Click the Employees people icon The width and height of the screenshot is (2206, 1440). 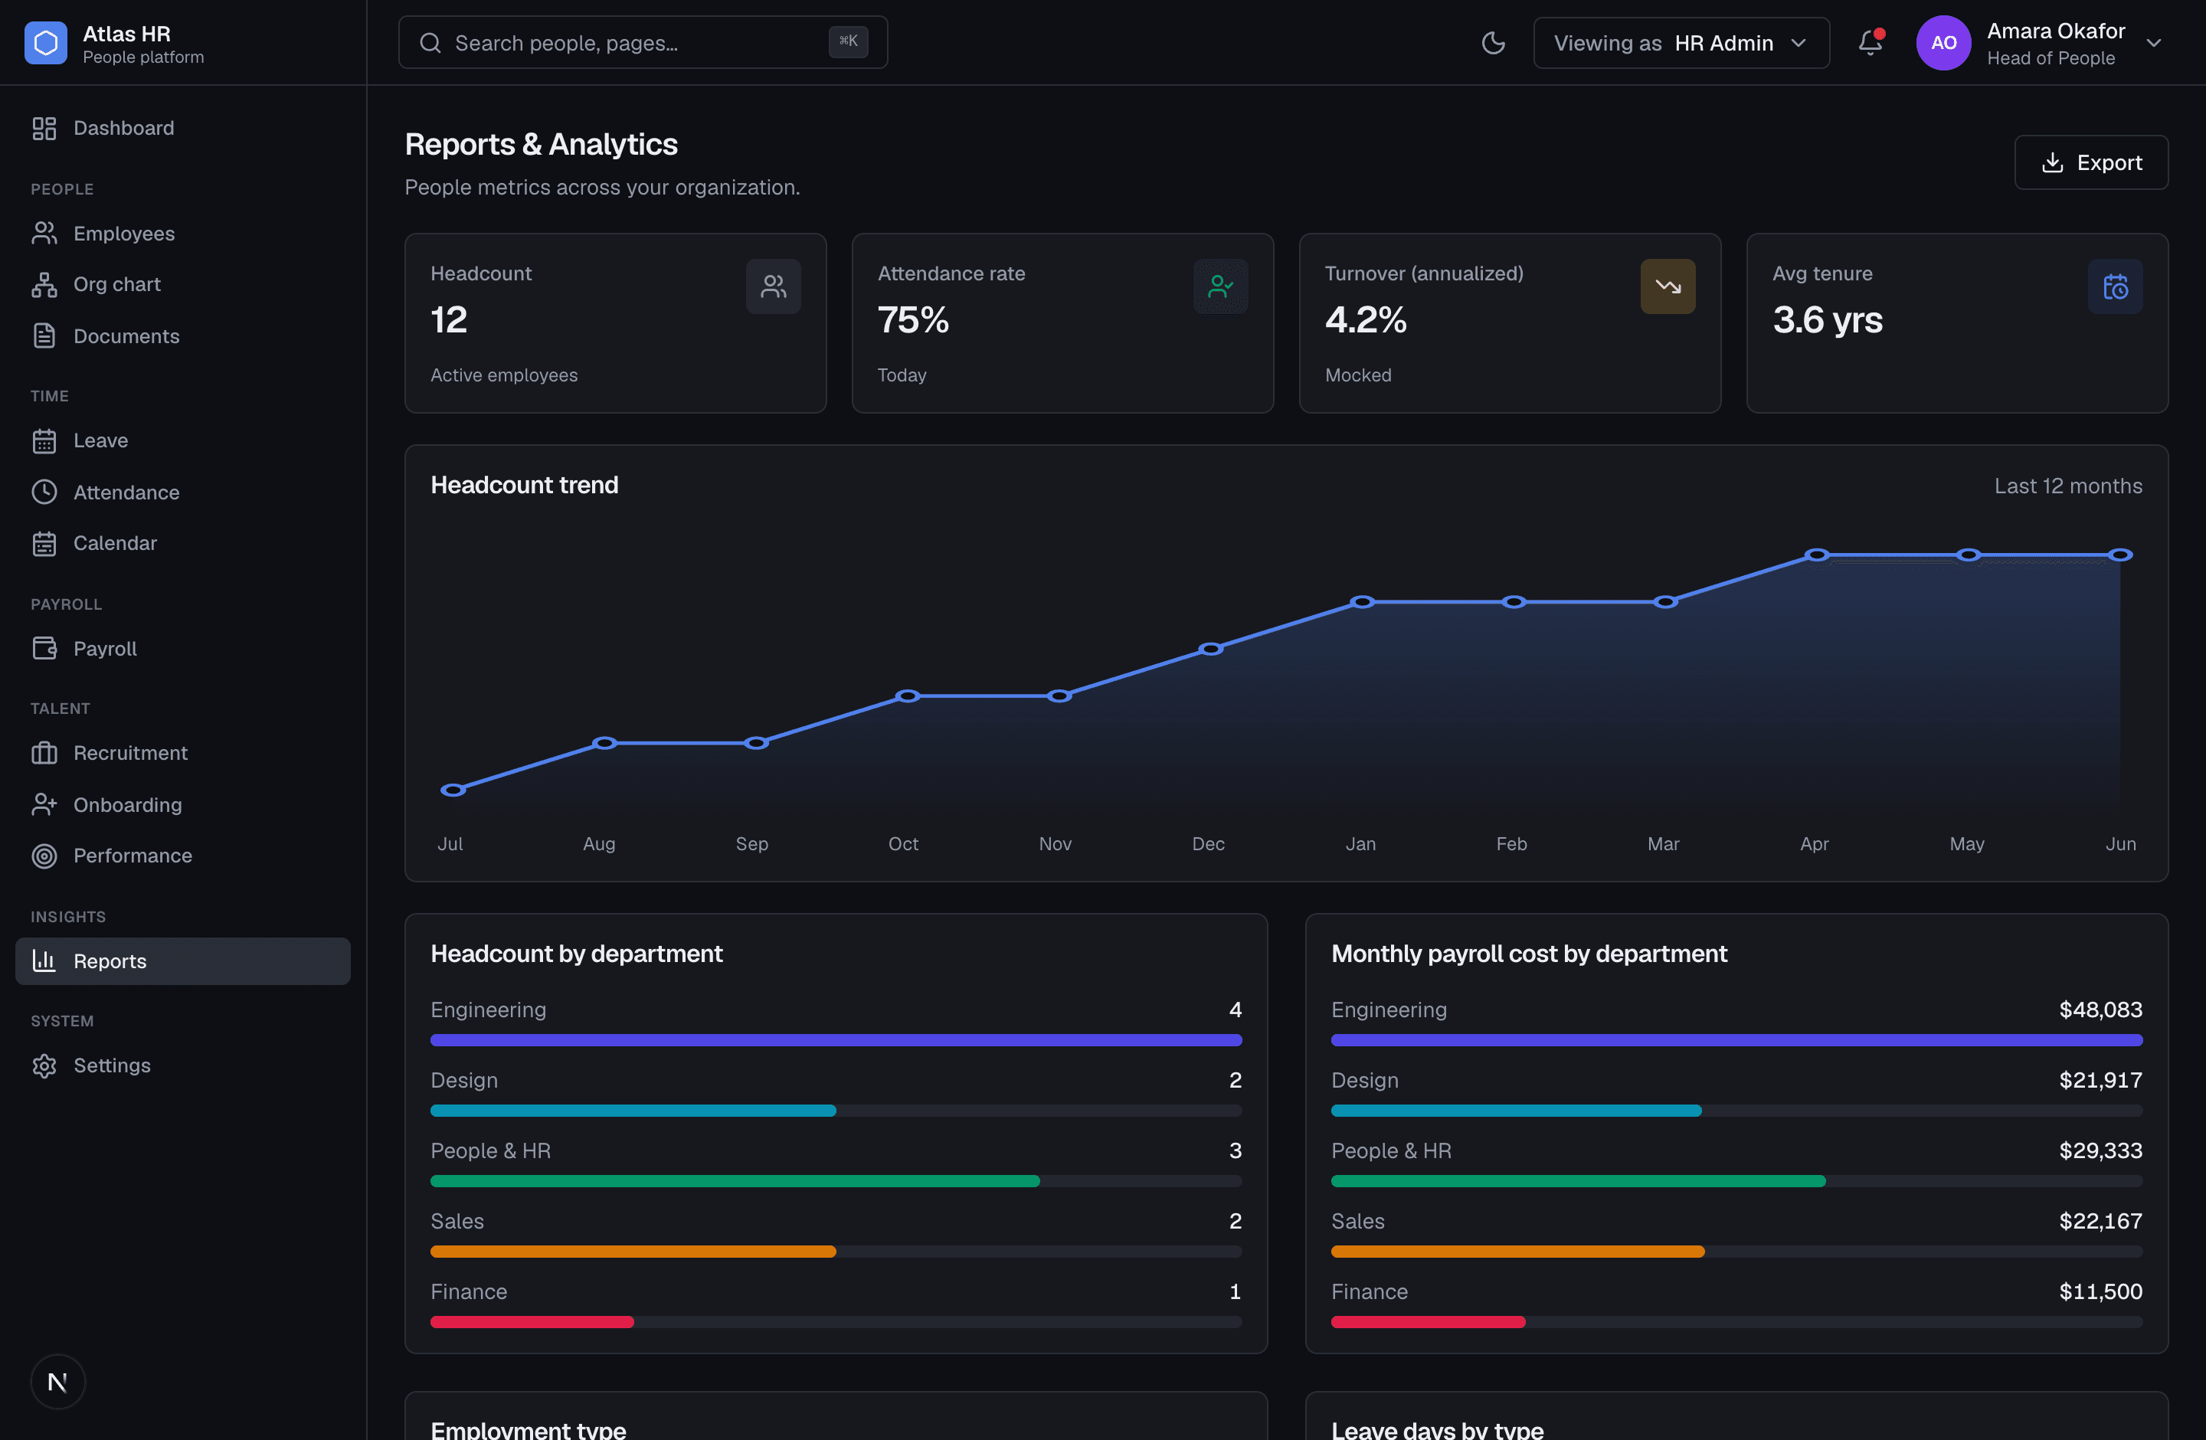point(44,234)
